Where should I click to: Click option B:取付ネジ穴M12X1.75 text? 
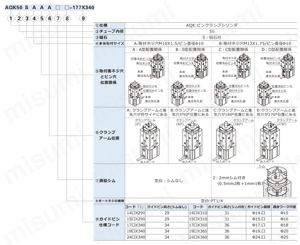pos(255,43)
